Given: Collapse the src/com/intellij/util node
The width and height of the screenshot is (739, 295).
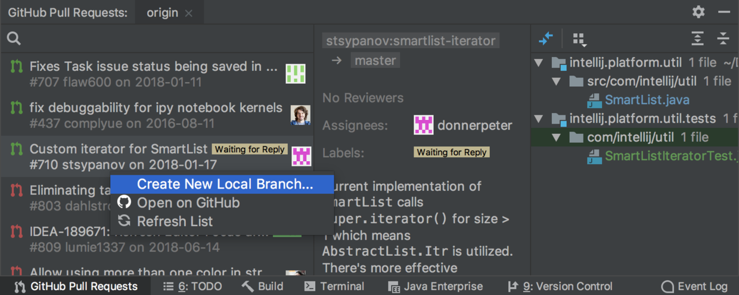Looking at the screenshot, I should (x=556, y=81).
